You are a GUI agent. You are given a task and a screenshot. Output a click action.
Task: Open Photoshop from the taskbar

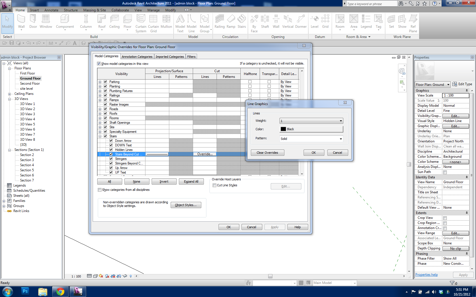25,291
